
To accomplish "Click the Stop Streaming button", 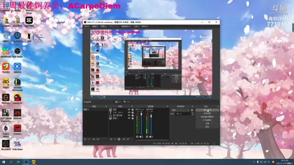I will pos(207,110).
